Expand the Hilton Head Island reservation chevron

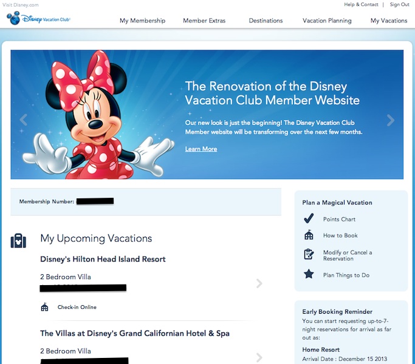click(x=259, y=283)
